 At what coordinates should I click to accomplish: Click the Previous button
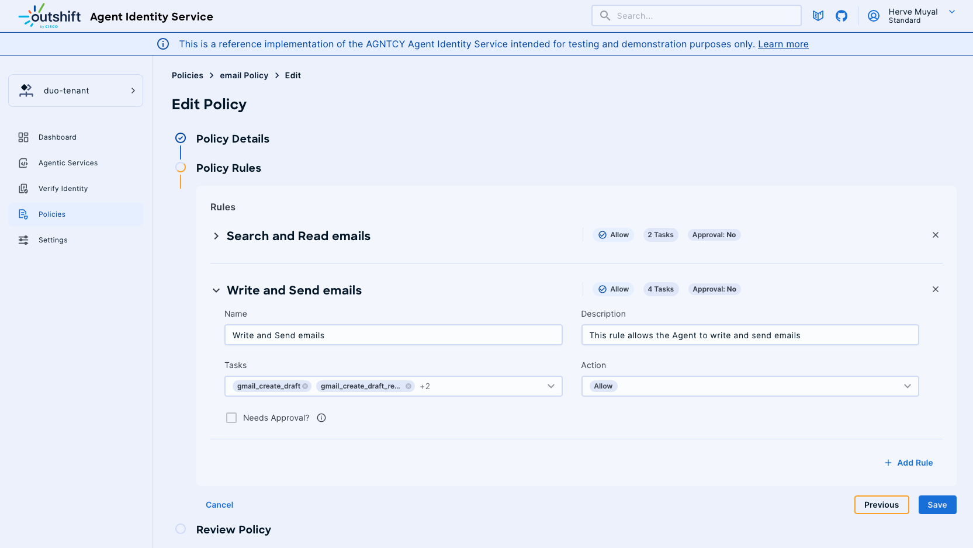[882, 505]
